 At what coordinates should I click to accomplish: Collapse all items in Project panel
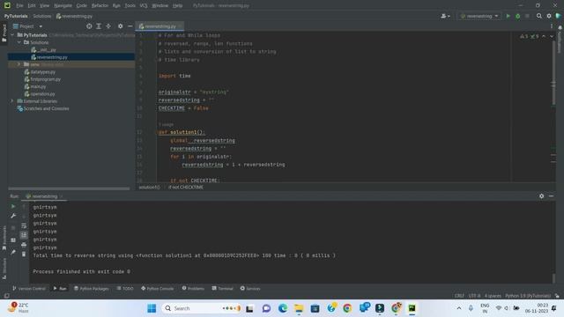[108, 26]
